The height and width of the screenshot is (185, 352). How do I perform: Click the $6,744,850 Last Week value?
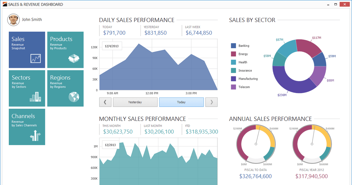[x=199, y=33]
